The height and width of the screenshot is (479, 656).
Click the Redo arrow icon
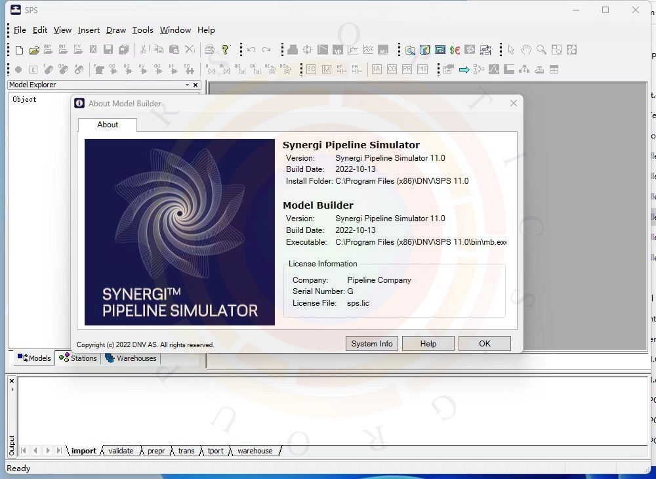click(x=266, y=50)
